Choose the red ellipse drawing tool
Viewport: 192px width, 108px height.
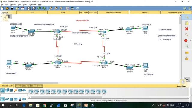coord(186,40)
